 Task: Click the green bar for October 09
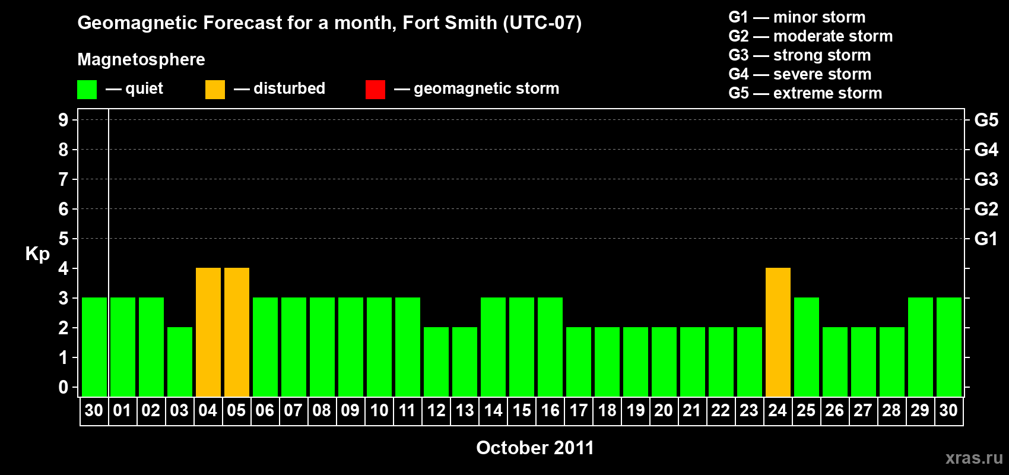coord(351,347)
